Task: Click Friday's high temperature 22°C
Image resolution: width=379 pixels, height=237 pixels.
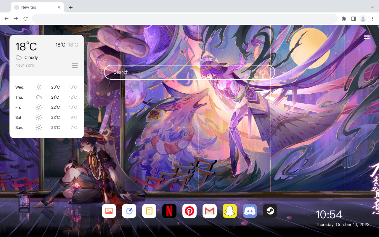Action: (x=55, y=107)
